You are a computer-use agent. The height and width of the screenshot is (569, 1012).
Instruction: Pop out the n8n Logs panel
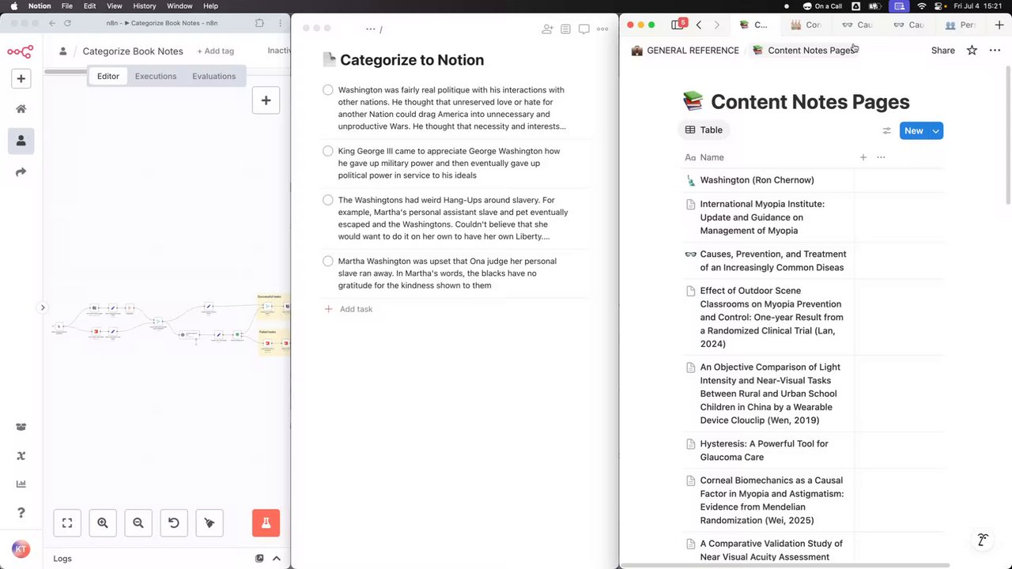tap(259, 559)
